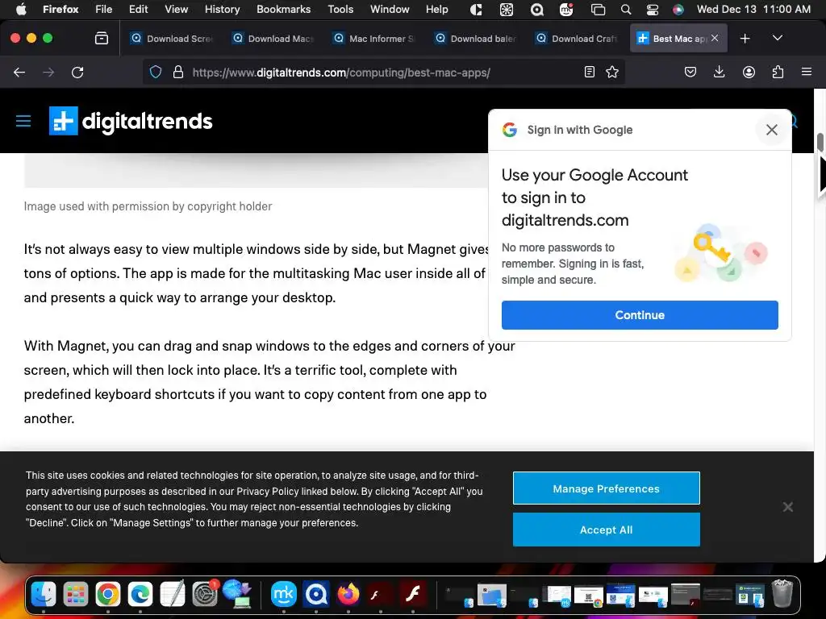This screenshot has width=826, height=619.
Task: Open the Firefox account icon
Action: [749, 72]
